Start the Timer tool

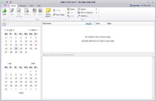tap(57, 10)
